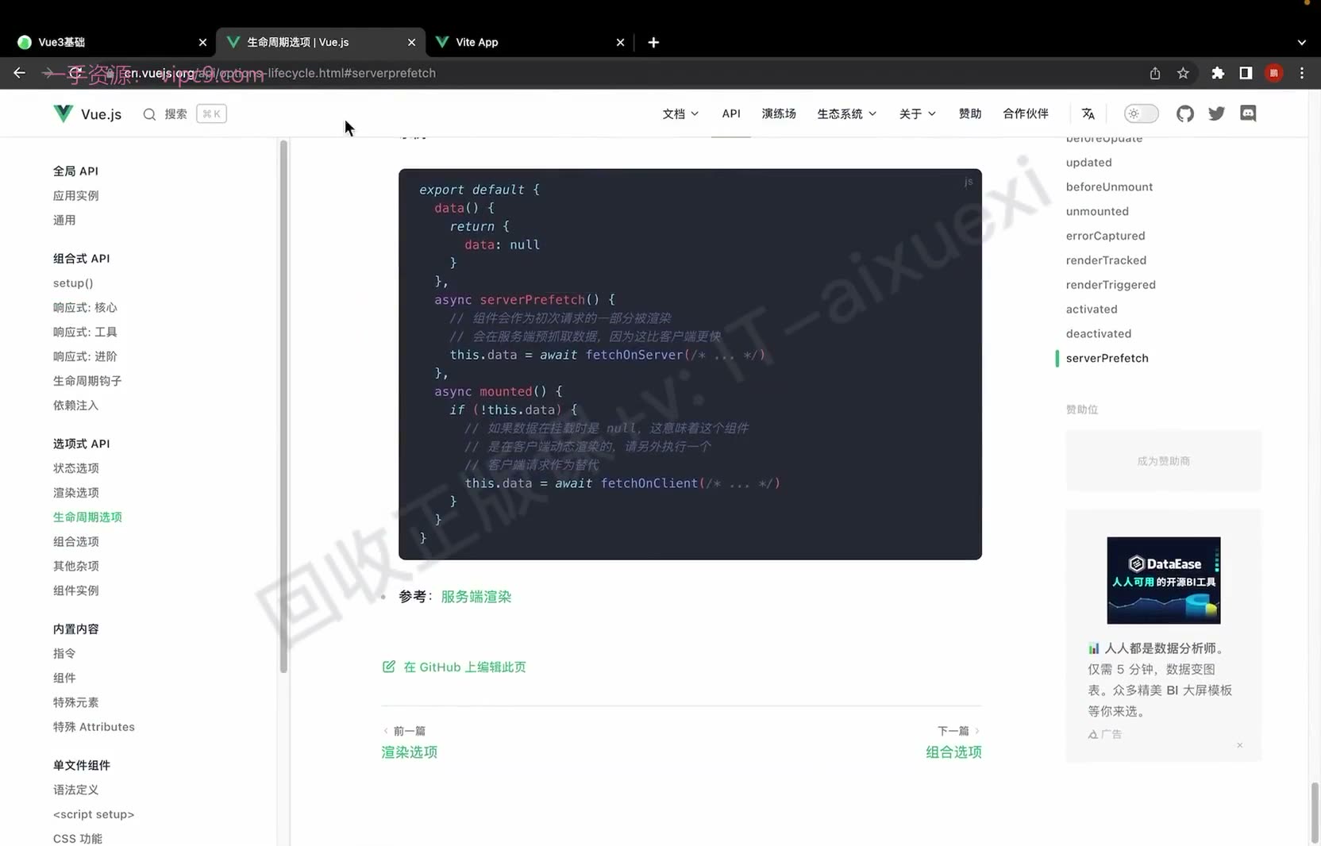Open a new browser tab
This screenshot has width=1321, height=846.
[653, 42]
